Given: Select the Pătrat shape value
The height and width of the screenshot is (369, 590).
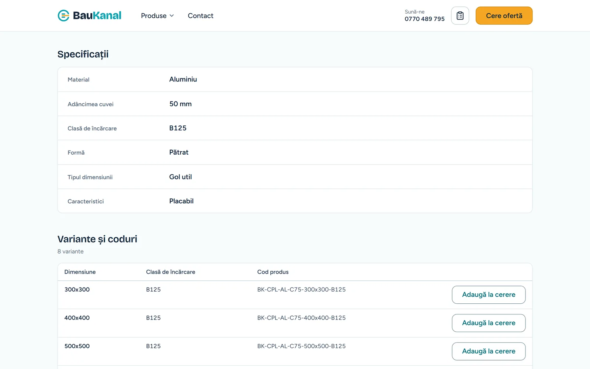Looking at the screenshot, I should pos(179,152).
